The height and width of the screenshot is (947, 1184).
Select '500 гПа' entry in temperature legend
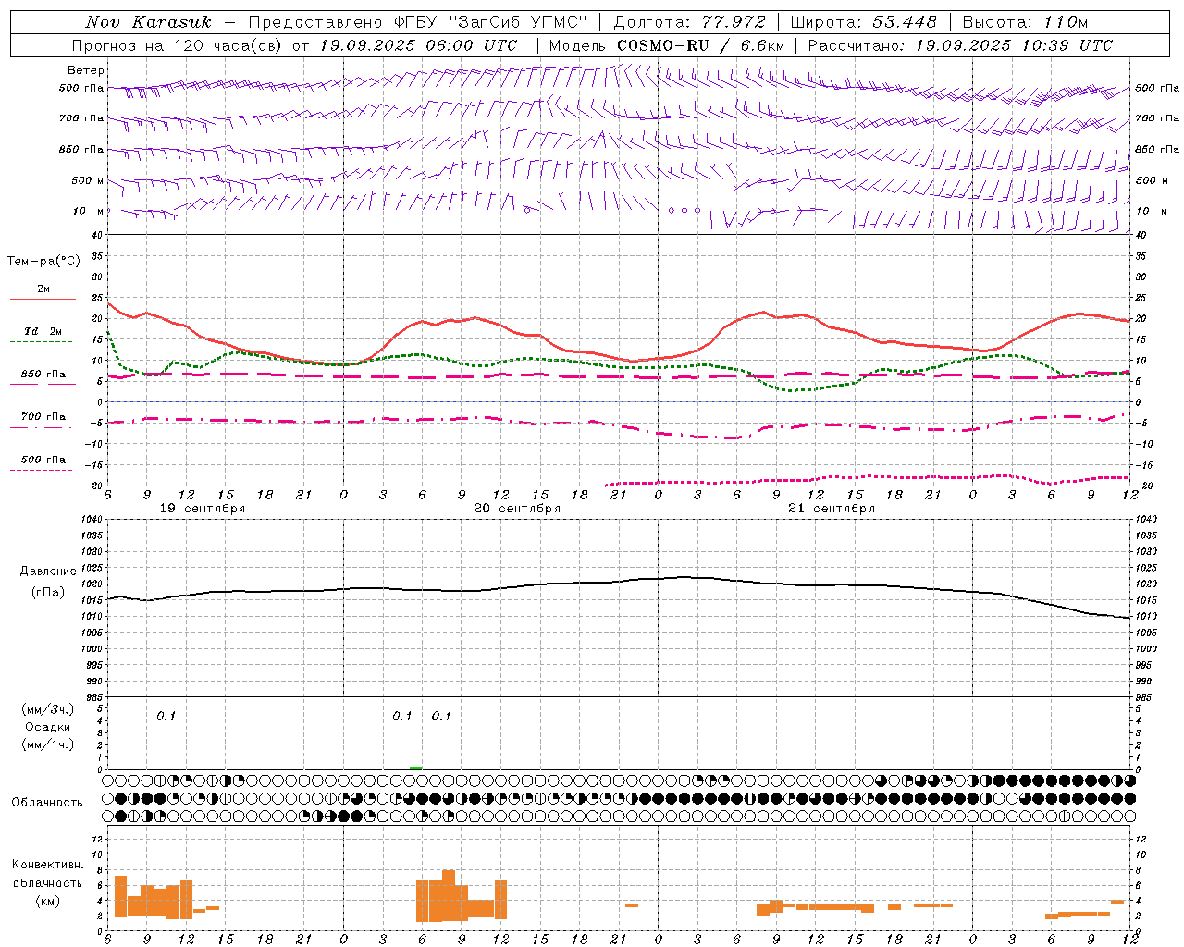coord(43,460)
